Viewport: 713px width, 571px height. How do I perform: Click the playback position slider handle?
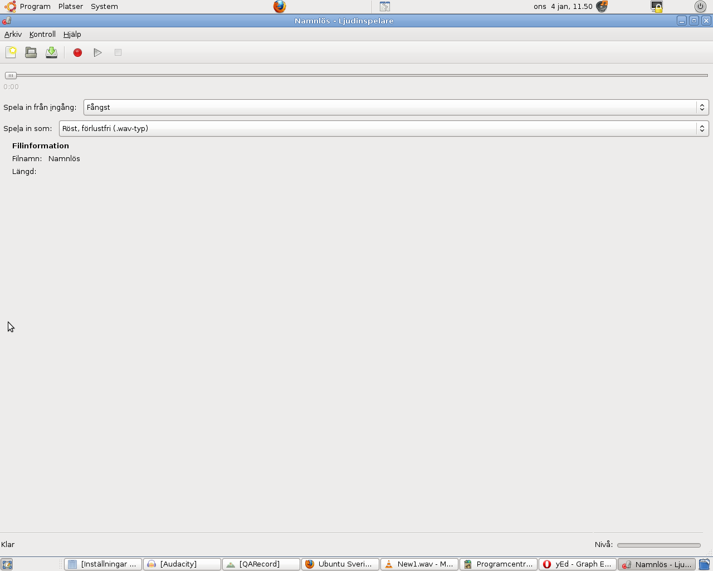(x=11, y=75)
